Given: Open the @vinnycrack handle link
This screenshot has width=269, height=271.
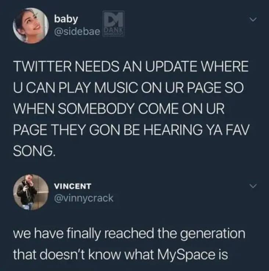Looking at the screenshot, I should pos(84,198).
